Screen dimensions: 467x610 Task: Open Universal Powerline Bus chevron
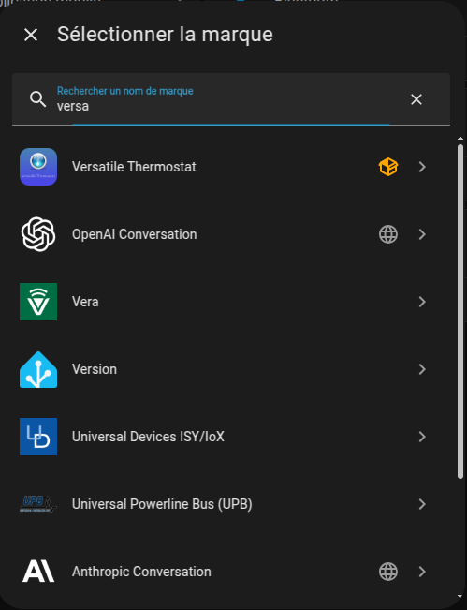click(422, 504)
